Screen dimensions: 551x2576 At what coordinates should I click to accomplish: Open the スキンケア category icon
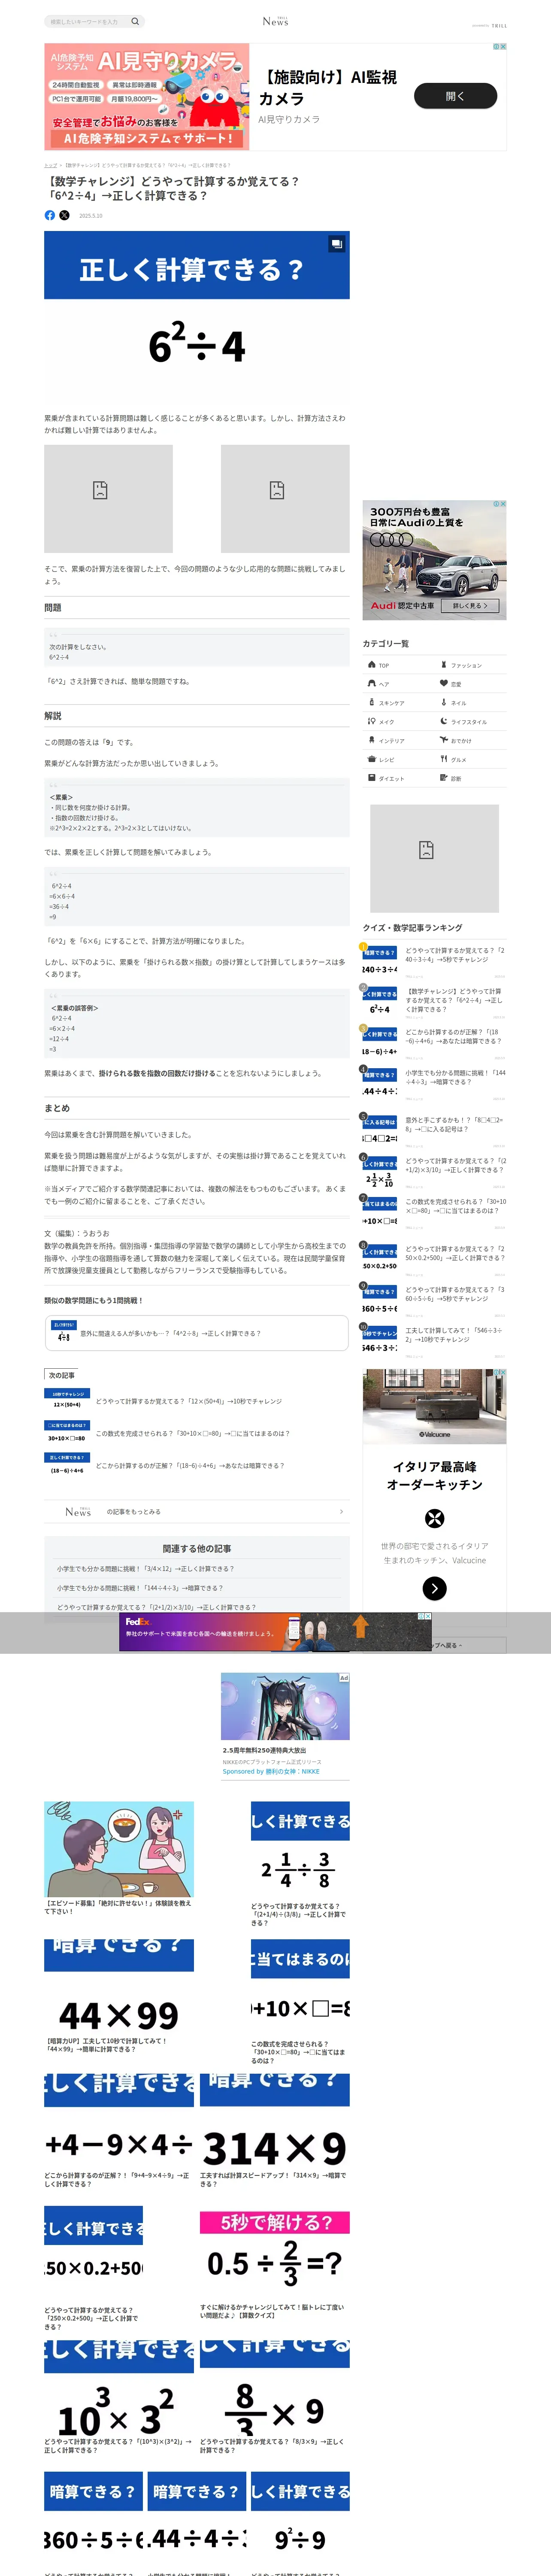(372, 702)
